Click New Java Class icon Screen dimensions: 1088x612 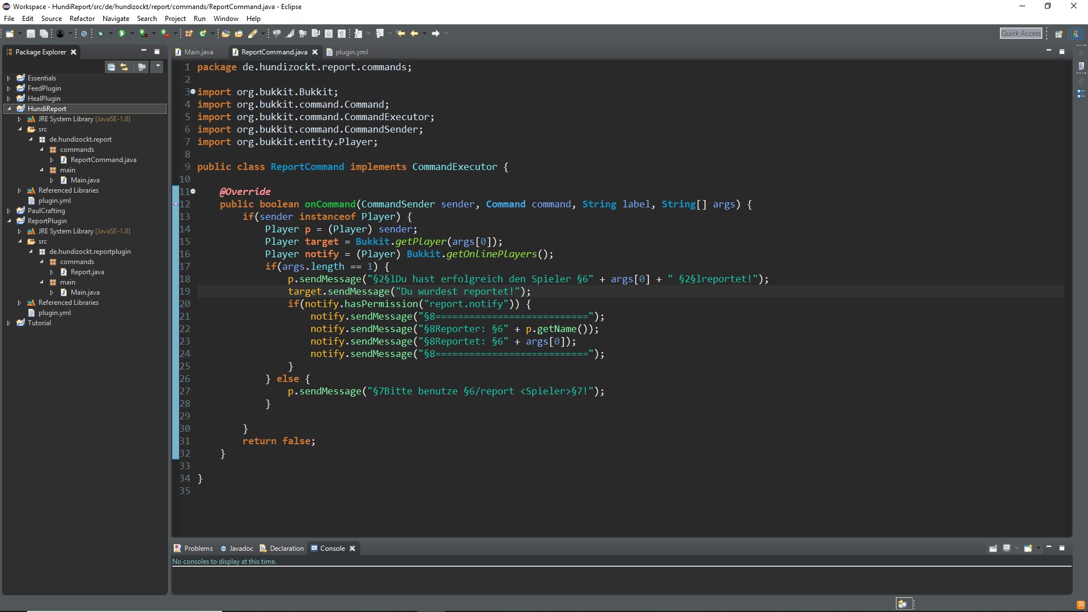click(203, 33)
